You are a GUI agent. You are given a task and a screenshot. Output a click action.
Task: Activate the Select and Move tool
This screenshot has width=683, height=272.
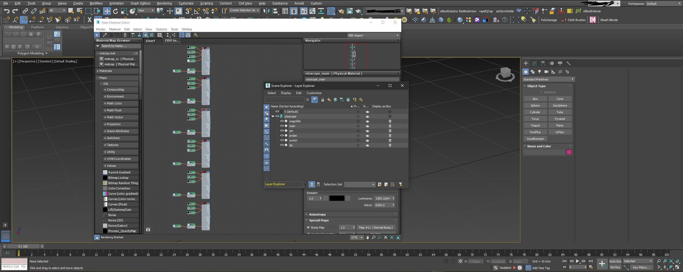click(x=107, y=11)
